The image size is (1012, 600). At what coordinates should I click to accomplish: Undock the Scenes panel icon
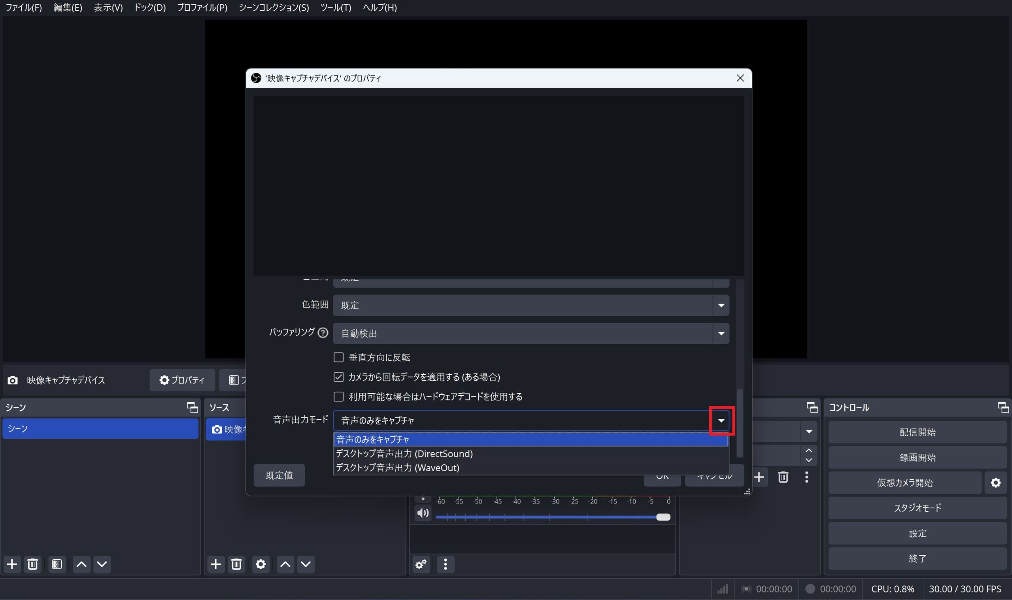193,407
